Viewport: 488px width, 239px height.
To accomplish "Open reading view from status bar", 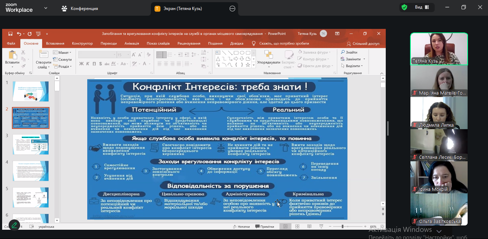I will (309, 227).
